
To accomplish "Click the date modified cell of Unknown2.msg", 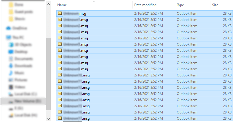I will click(x=148, y=26).
